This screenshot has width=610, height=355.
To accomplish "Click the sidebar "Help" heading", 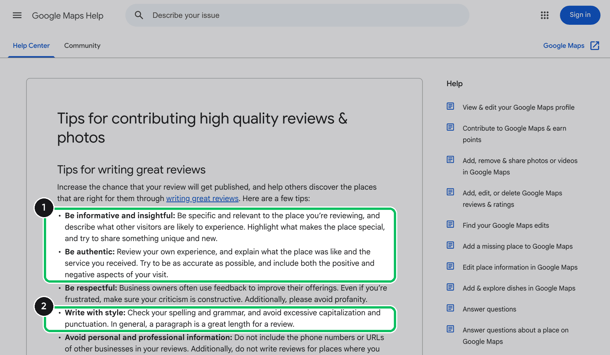I will (x=454, y=83).
